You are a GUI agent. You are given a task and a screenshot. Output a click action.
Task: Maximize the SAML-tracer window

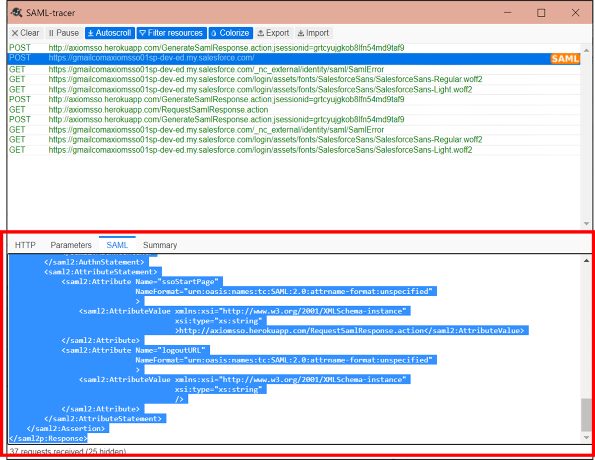coord(541,13)
